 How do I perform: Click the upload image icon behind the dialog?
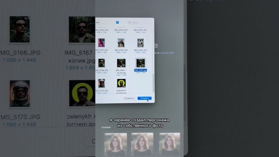[x=156, y=46]
